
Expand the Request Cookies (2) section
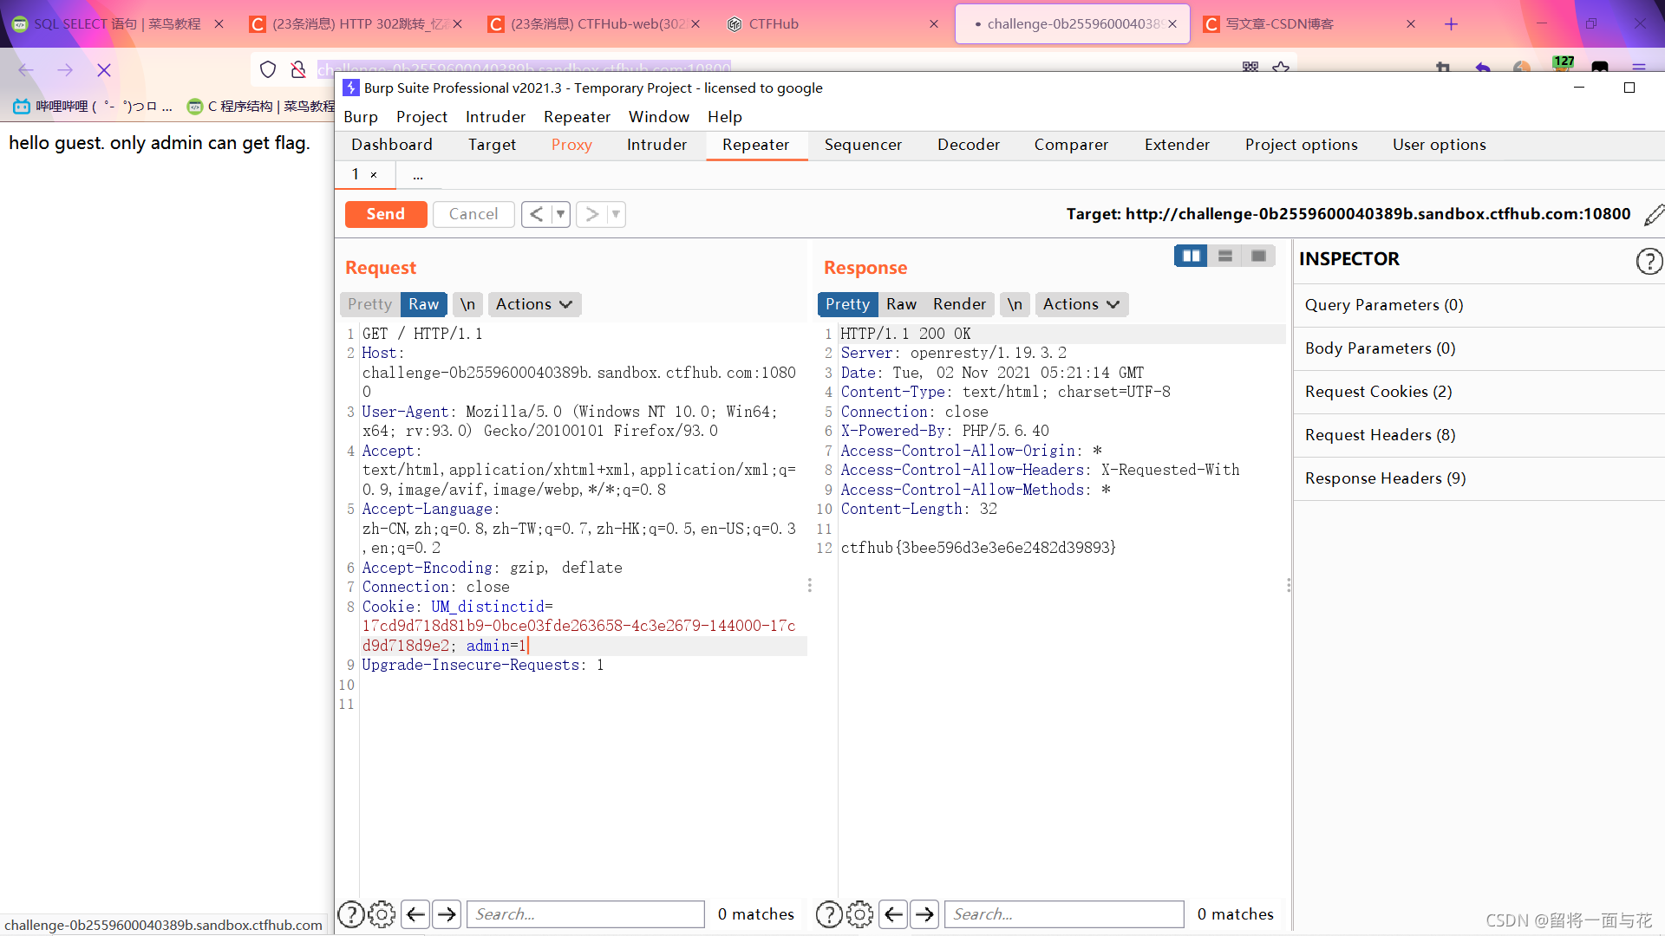1378,392
